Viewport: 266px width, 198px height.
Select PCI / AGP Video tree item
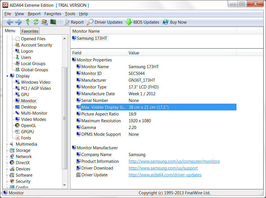coord(36,88)
